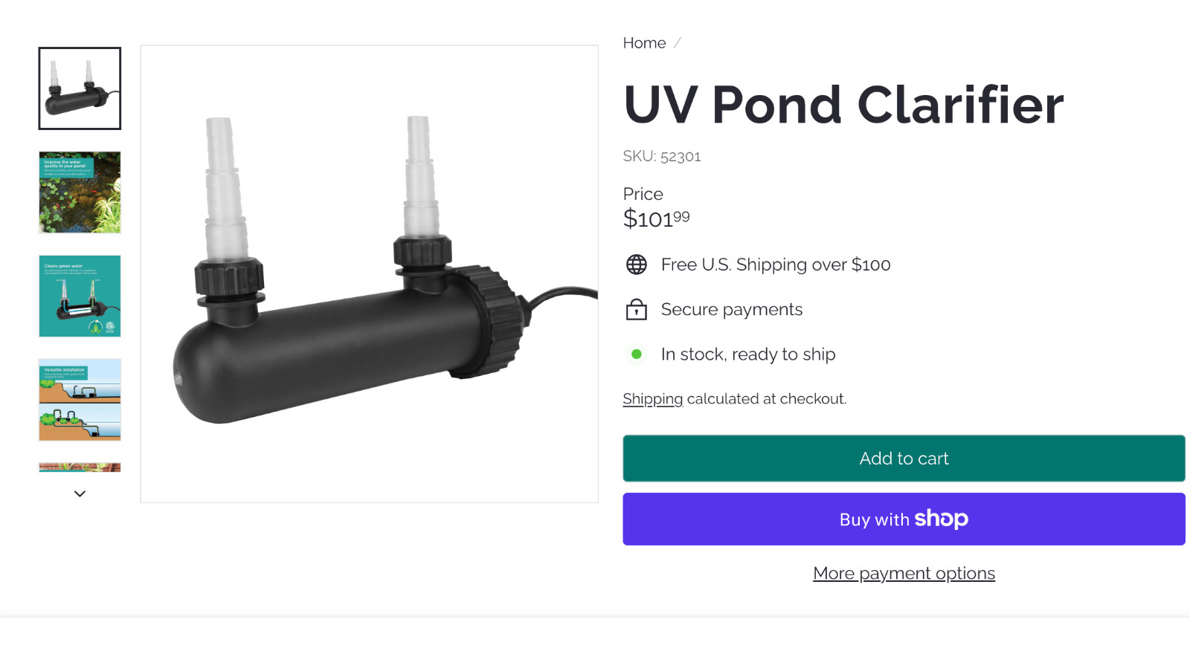The height and width of the screenshot is (648, 1190).
Task: Click the padlock secure payments icon
Action: pos(636,309)
